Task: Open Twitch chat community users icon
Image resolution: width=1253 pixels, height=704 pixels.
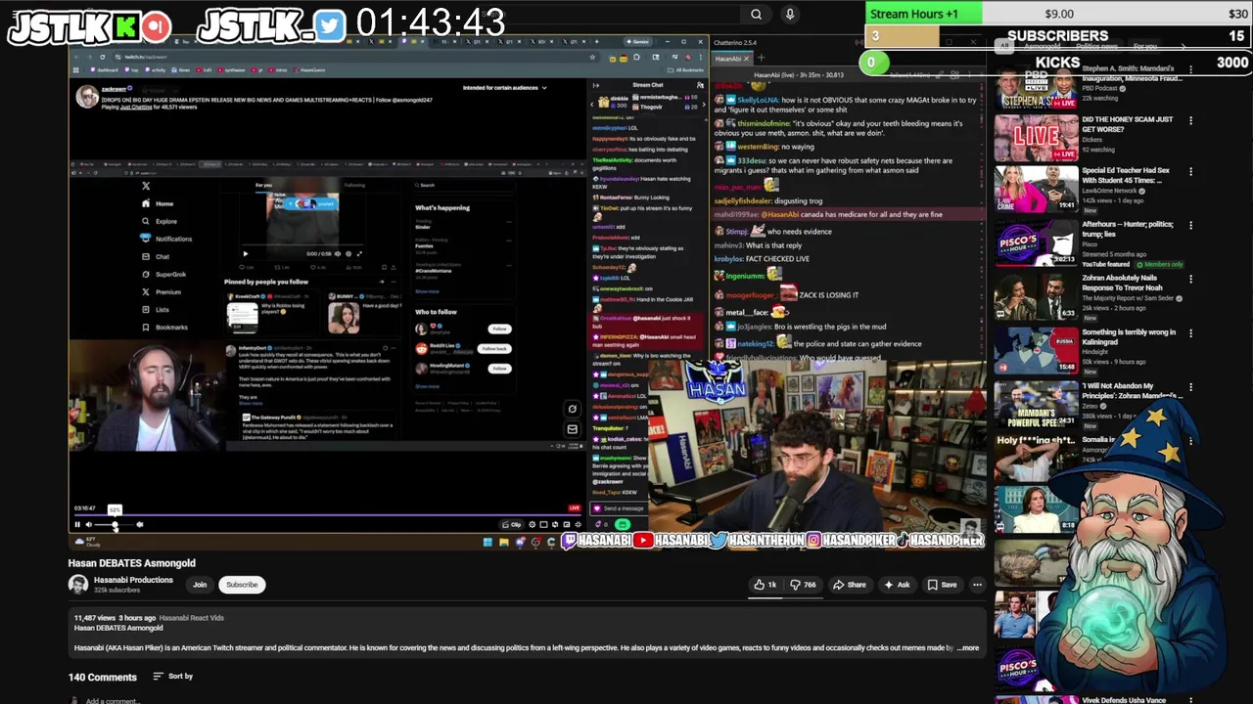Action: [700, 85]
